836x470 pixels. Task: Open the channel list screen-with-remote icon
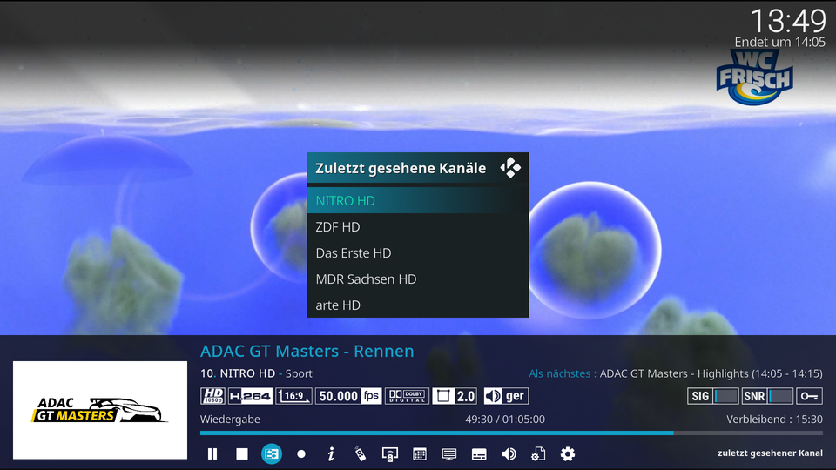point(390,454)
